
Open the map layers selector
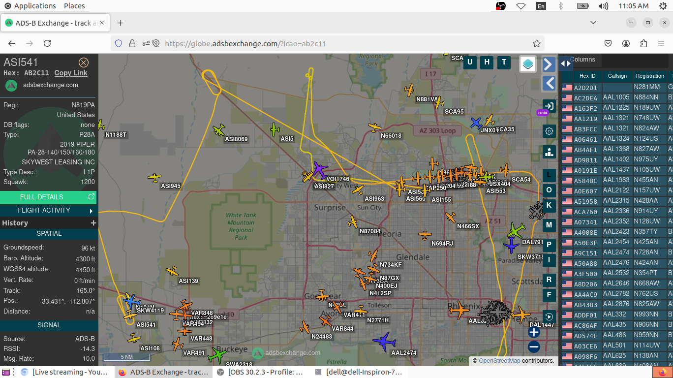pyautogui.click(x=528, y=64)
